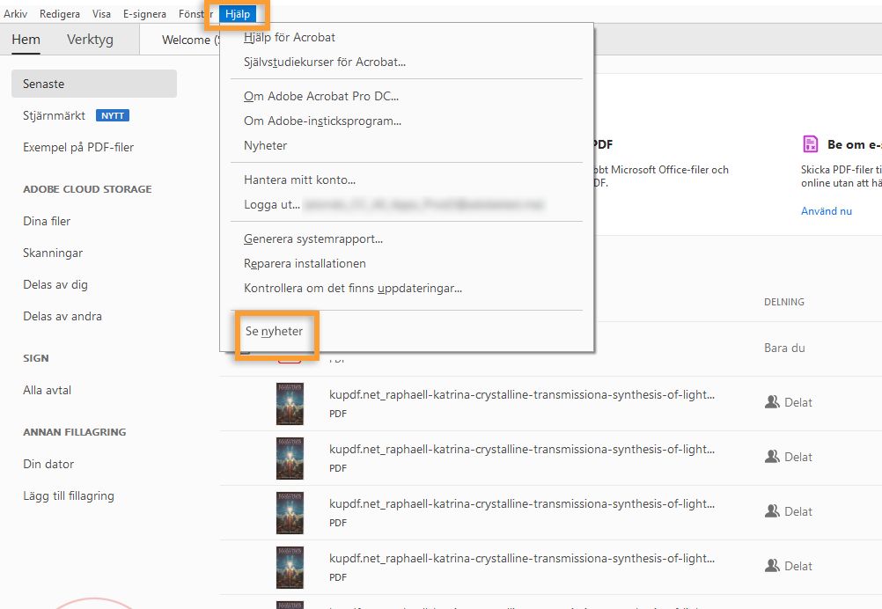Open Skanningar in the sidebar
Screen dimensions: 882x609
[x=53, y=253]
